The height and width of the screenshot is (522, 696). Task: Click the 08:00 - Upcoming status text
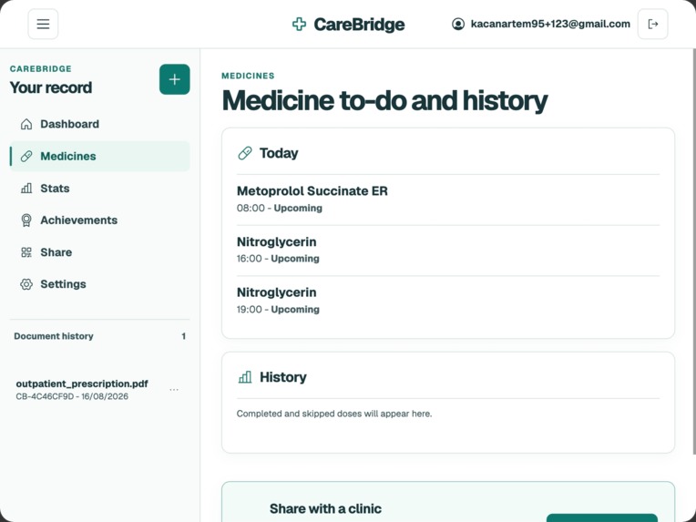(279, 208)
